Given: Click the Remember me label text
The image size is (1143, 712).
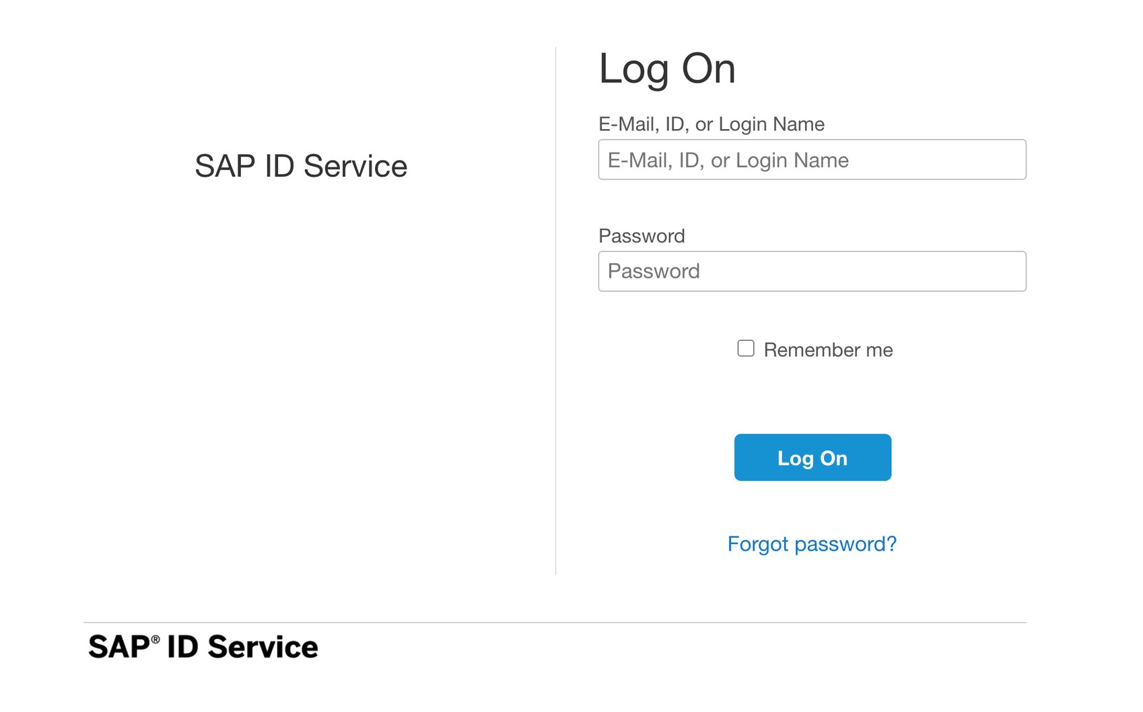Looking at the screenshot, I should coord(827,349).
